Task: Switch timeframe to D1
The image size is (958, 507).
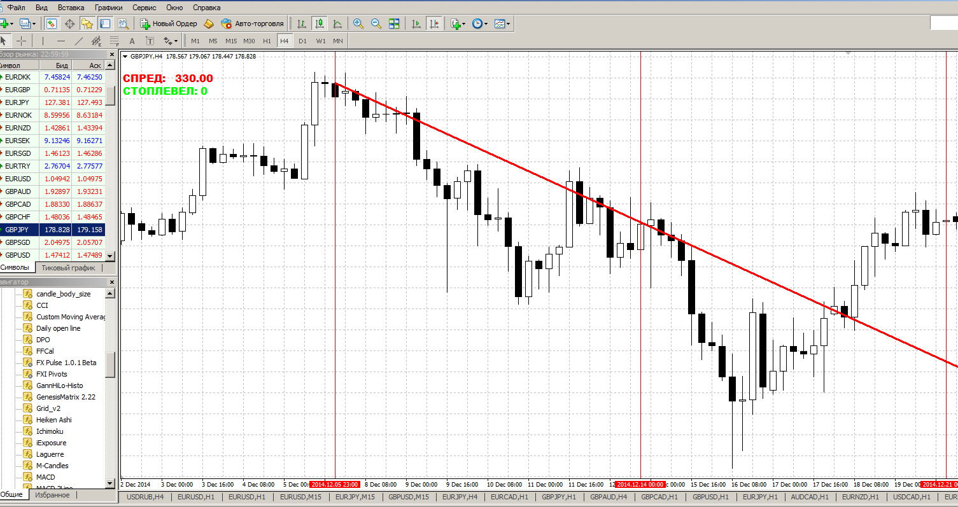Action: tap(302, 41)
